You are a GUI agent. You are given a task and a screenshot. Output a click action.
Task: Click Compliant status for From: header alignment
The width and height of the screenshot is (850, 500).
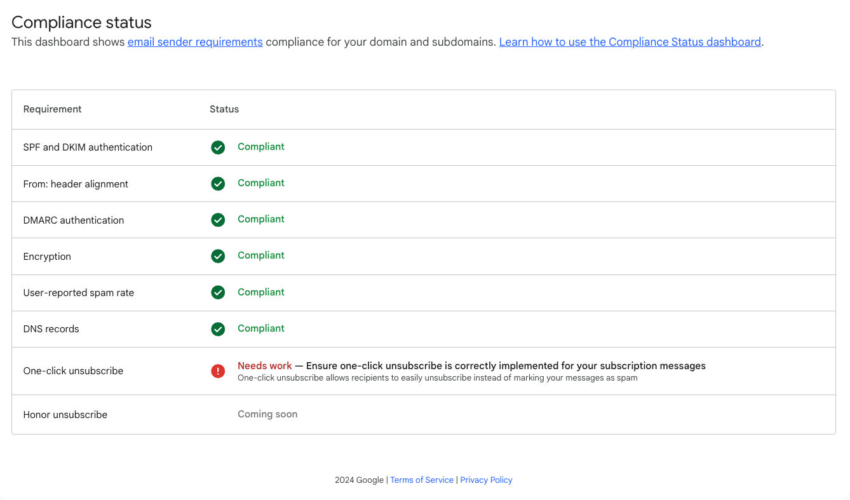261,182
